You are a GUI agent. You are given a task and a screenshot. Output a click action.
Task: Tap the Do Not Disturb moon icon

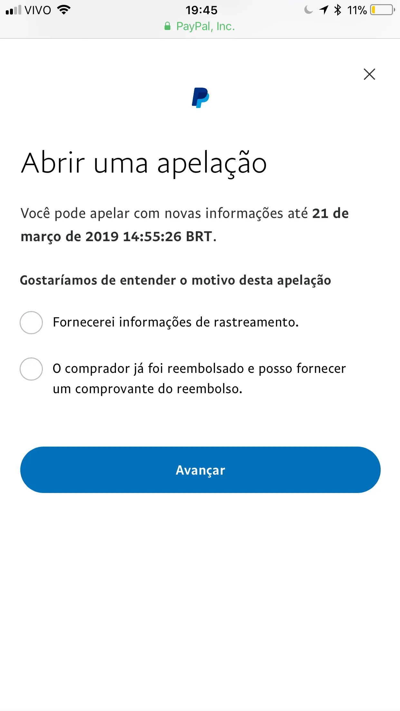tap(308, 10)
